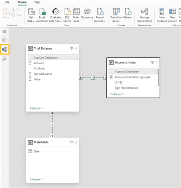181x188 pixels.
Task: Select Trial Balance–DateTable relationship filter arrow
Action: click(52, 125)
